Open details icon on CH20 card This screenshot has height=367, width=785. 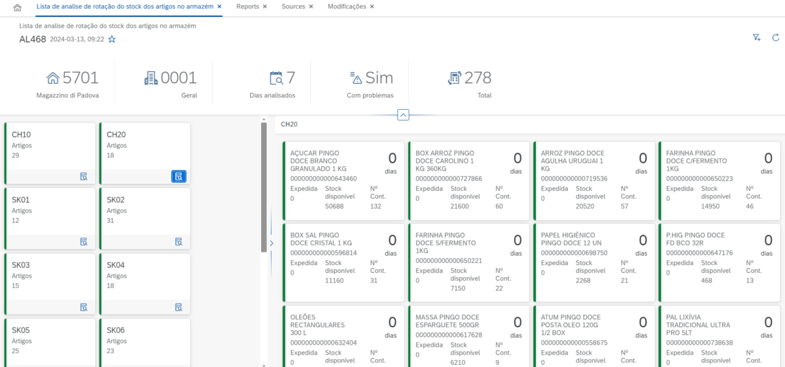point(179,176)
